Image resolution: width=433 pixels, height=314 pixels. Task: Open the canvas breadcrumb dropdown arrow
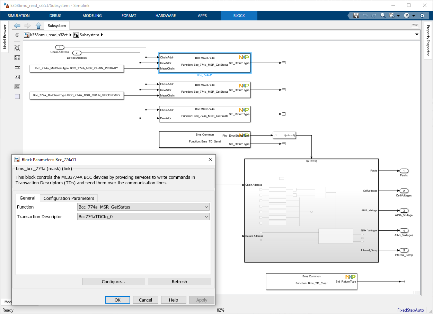pyautogui.click(x=417, y=35)
